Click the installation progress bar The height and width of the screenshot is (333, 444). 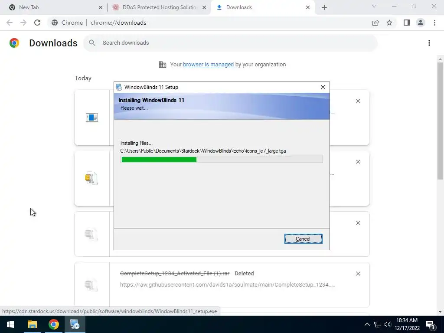[222, 160]
